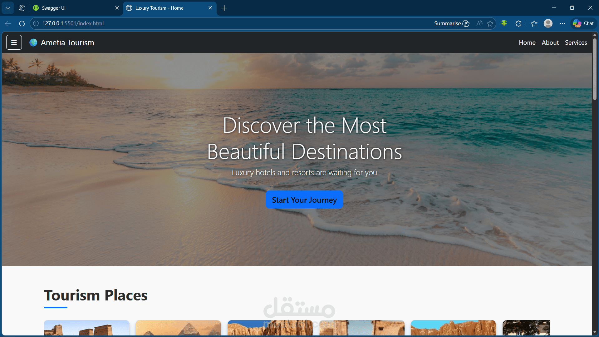Click the About navigation link
The height and width of the screenshot is (337, 599).
[x=550, y=42]
